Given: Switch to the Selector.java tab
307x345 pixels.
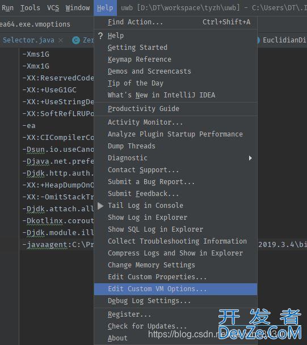Looking at the screenshot, I should (x=28, y=40).
